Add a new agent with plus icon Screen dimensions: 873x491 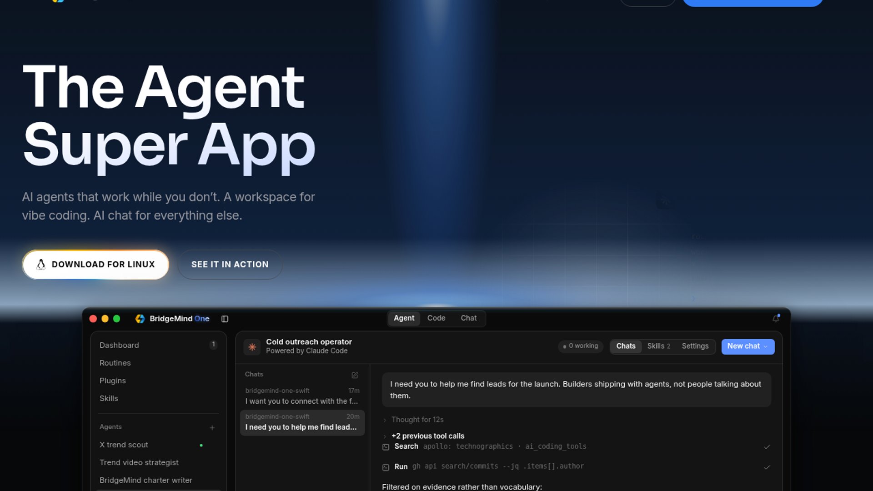212,427
